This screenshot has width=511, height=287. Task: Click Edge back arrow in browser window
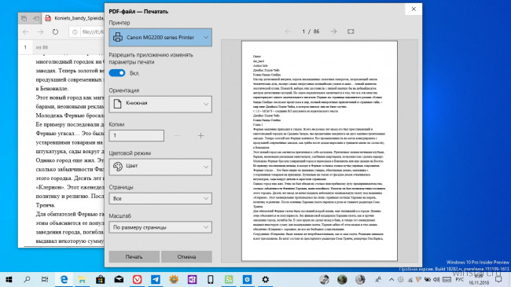coord(26,31)
